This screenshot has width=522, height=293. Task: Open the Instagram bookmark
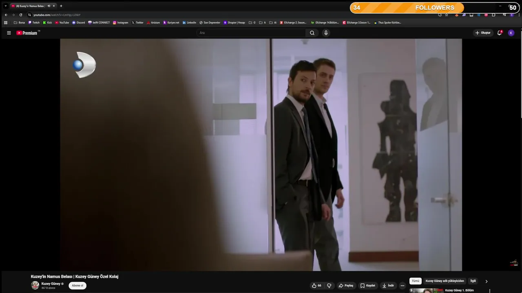(x=120, y=23)
